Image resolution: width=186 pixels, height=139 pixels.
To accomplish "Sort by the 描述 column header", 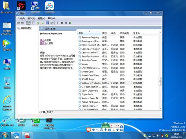I will pos(105,33).
